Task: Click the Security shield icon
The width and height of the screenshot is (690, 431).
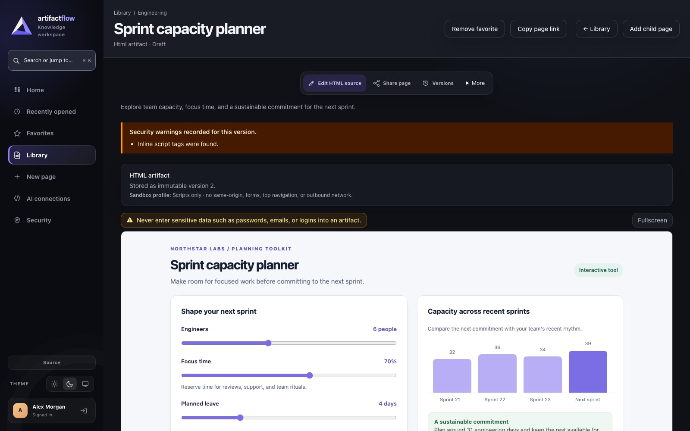Action: (x=17, y=220)
